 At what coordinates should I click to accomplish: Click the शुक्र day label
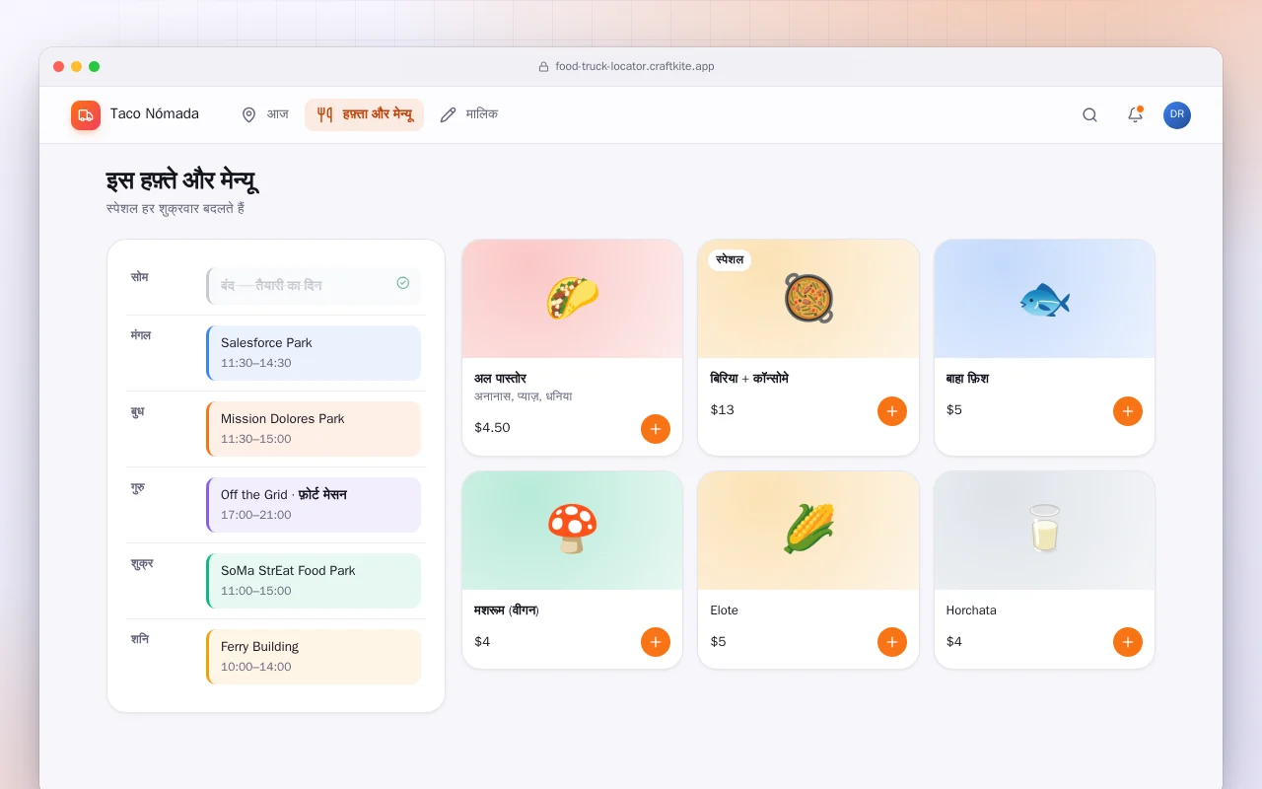tap(142, 564)
